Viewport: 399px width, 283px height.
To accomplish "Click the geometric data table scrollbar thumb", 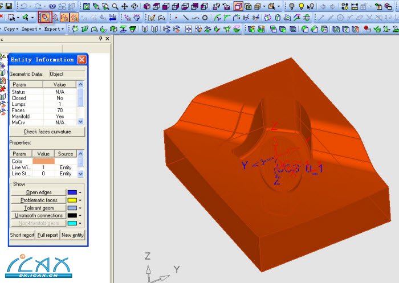I will click(x=80, y=97).
